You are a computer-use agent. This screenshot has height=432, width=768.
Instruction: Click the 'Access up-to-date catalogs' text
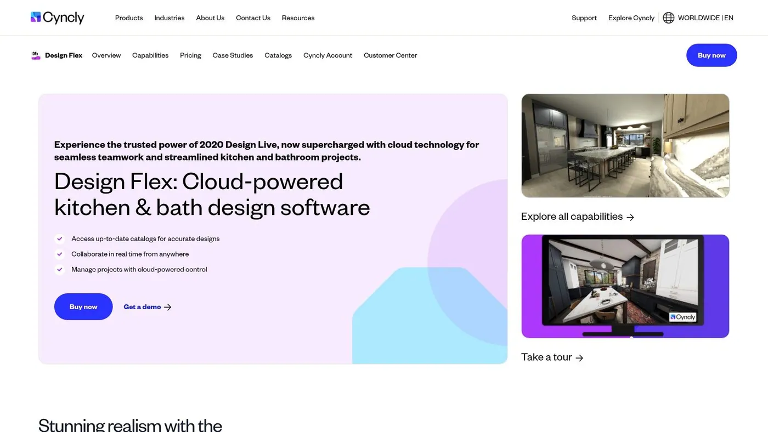coord(145,239)
